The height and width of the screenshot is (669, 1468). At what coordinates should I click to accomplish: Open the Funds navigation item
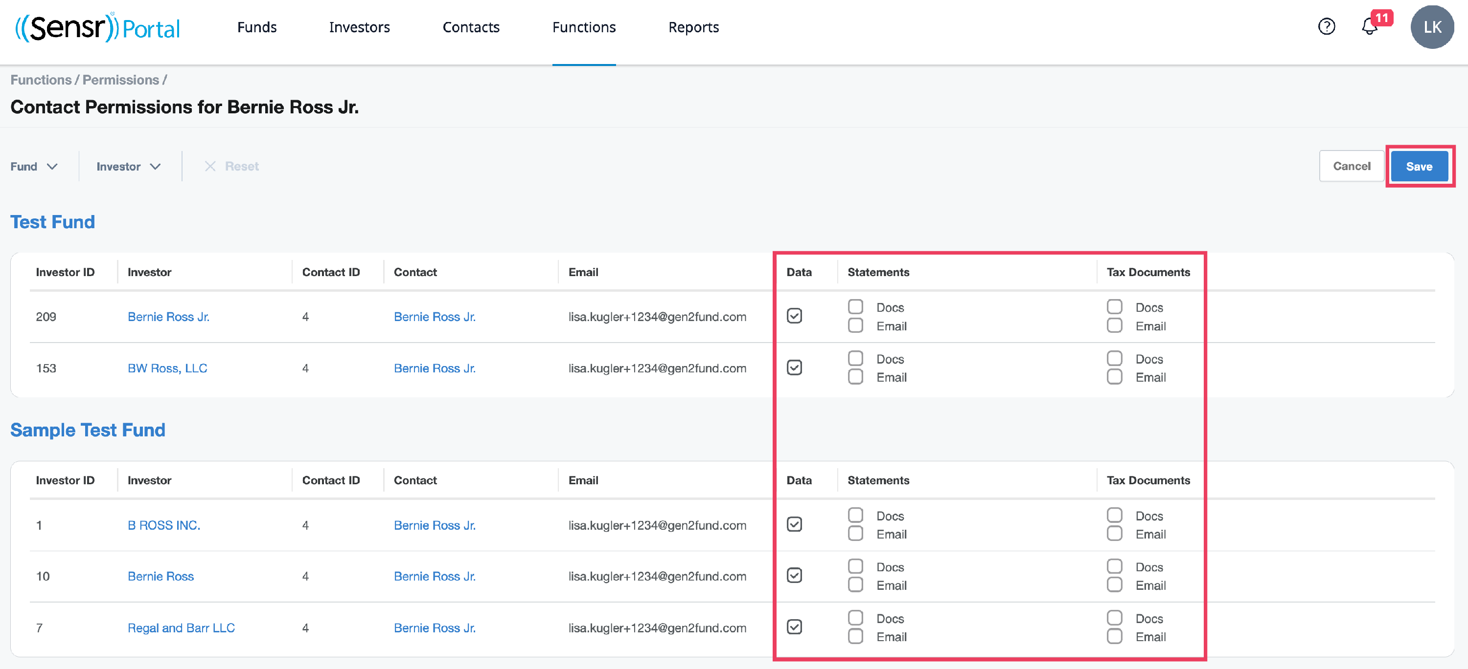[256, 27]
